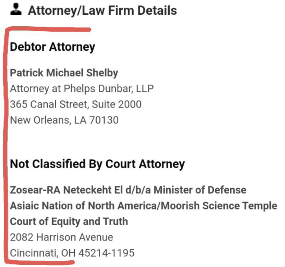The width and height of the screenshot is (285, 267).
Task: Click Cincinnati, OH 45214-1195 line
Action: pos(72,253)
